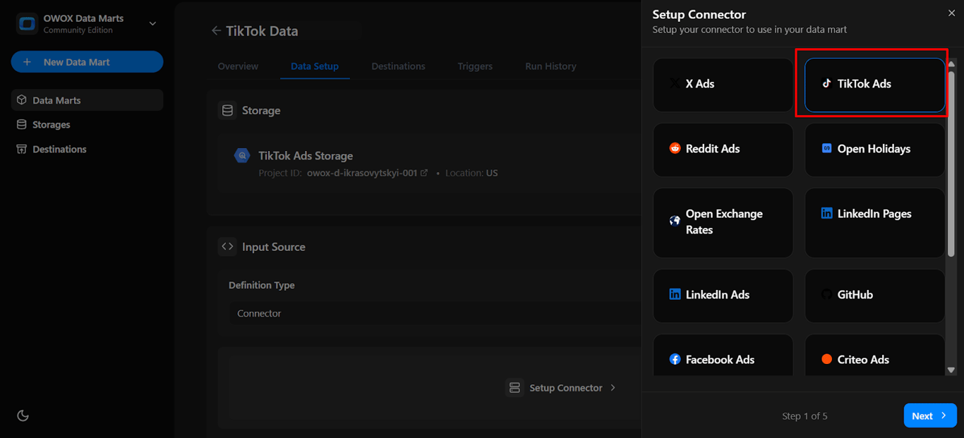Select the LinkedIn Pages connector card

(875, 223)
